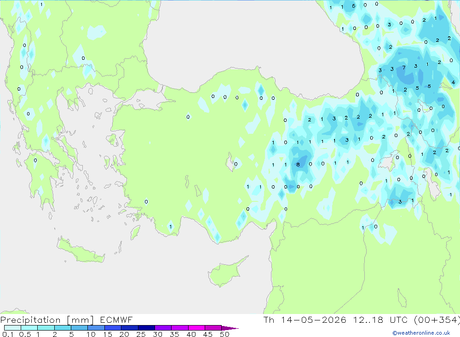
Task: Click the blue legend swatch for 10 to 15 mm
Action: pyautogui.click(x=96, y=328)
